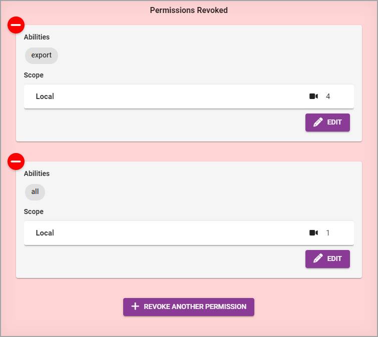The width and height of the screenshot is (378, 337).
Task: Remove the export permission using red minus icon
Action: 16,25
